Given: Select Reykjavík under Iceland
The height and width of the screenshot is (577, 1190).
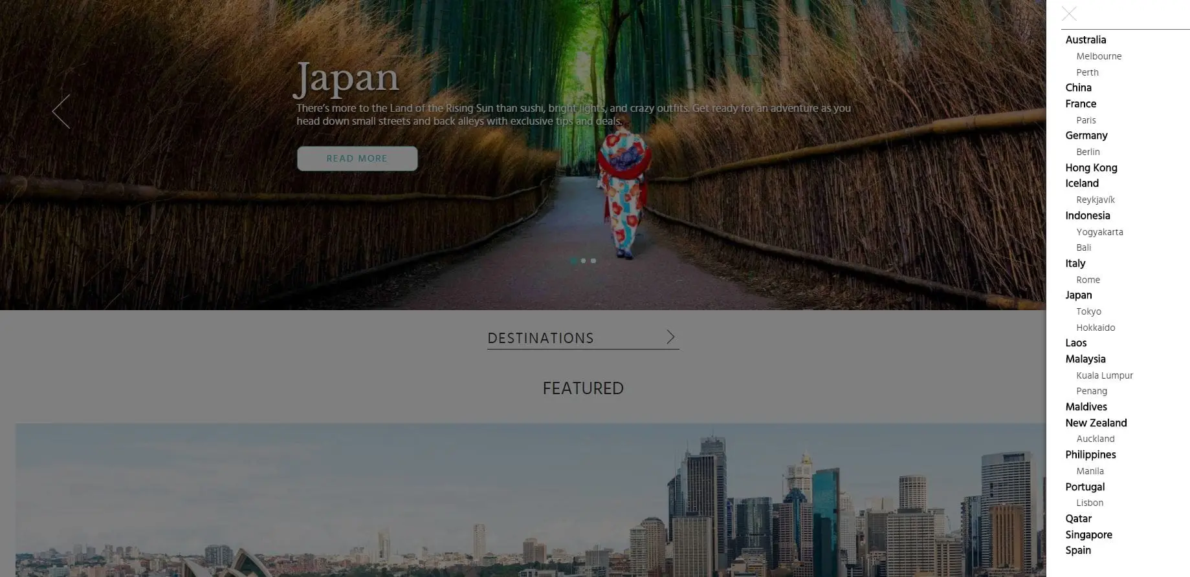Looking at the screenshot, I should tap(1096, 200).
